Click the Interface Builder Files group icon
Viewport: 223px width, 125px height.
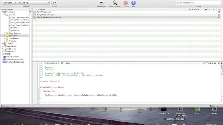tap(5, 62)
